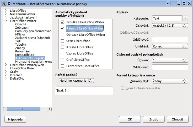This screenshot has width=193, height=127.
Task: Click the tree scrollbar right arrow
Action: (50, 109)
